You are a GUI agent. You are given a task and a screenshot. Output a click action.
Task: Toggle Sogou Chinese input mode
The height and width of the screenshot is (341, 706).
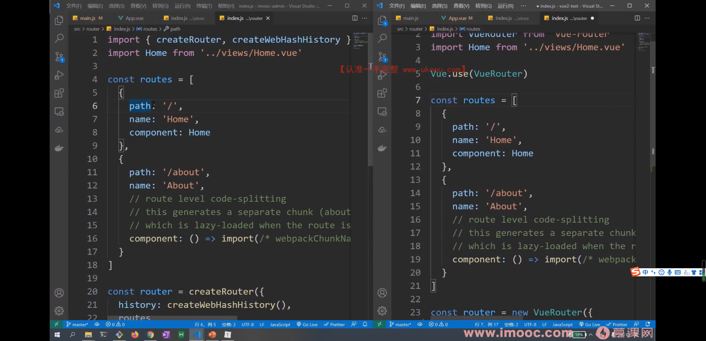[x=645, y=272]
